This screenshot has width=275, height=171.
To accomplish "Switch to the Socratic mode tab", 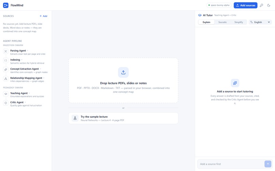I will [222, 22].
